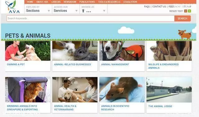199x117 pixels.
Task: Click the AVA logo
Action: [12, 7]
